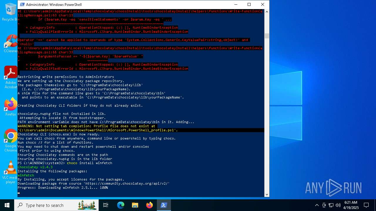
Task: Click the PowerShell scrollbar down arrow
Action: coord(267,194)
